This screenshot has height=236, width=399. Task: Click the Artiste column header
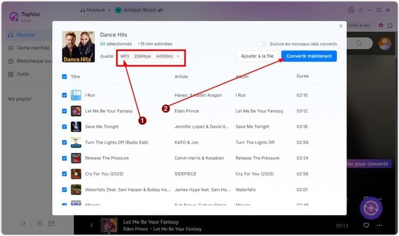[x=181, y=77]
